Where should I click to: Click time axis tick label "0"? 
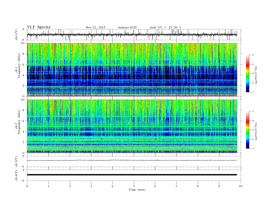[27, 186]
